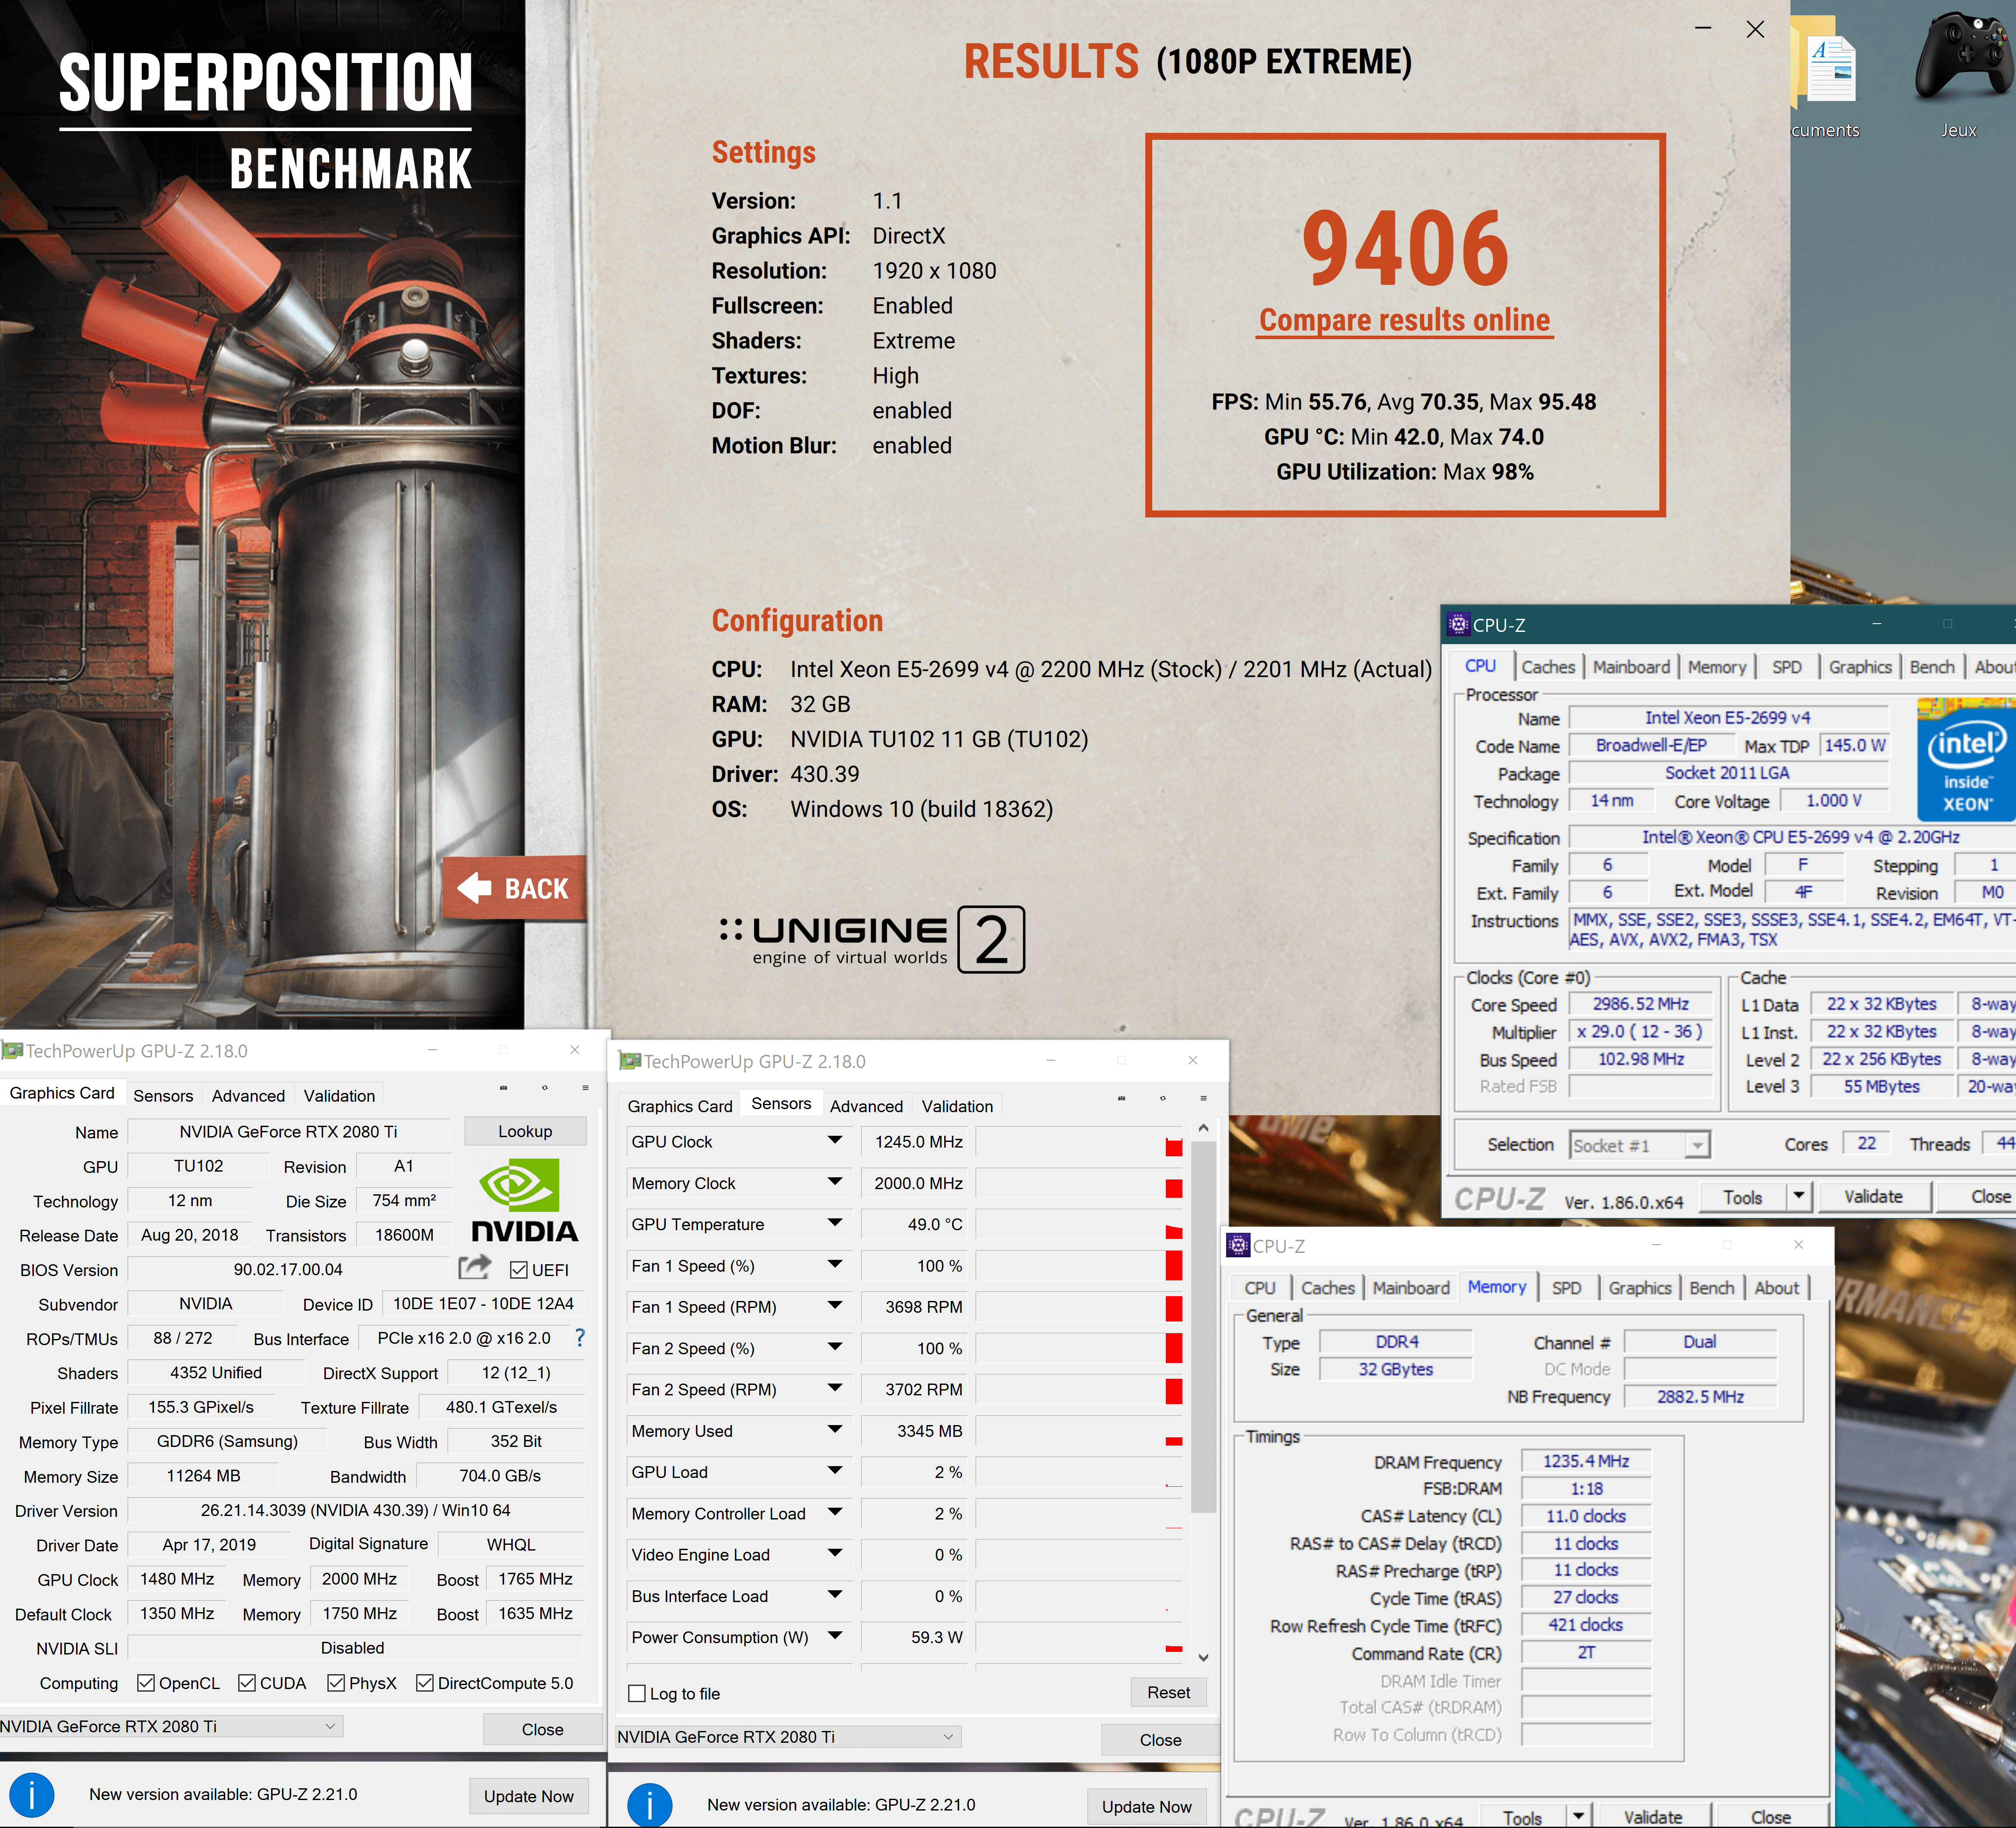Click Validate button in CPU-Z CPU window
This screenshot has height=1828, width=2016.
point(1873,1196)
